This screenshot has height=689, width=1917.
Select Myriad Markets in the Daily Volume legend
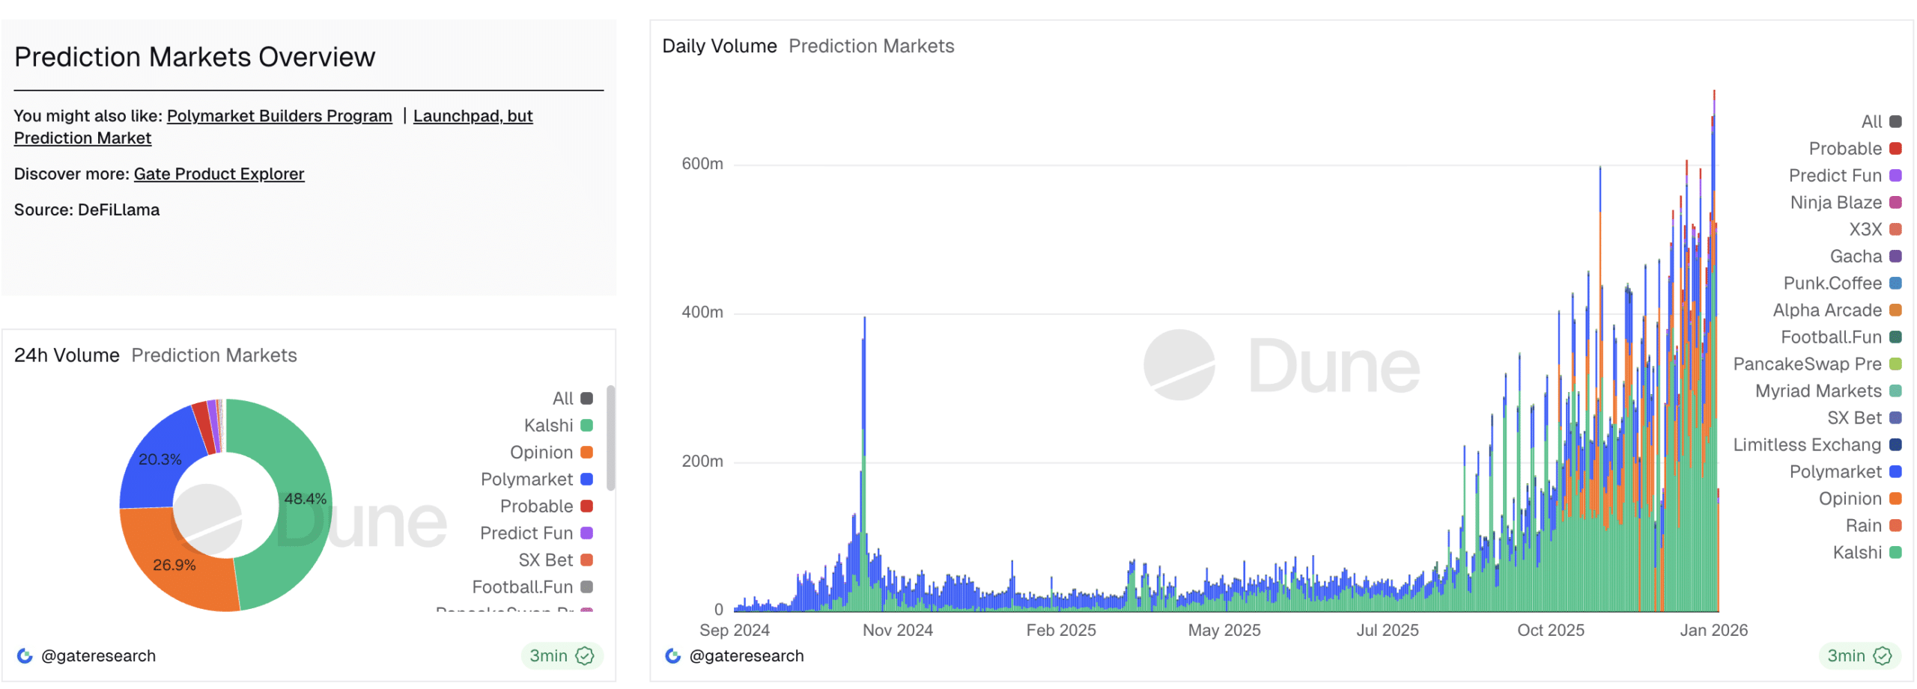[x=1818, y=391]
